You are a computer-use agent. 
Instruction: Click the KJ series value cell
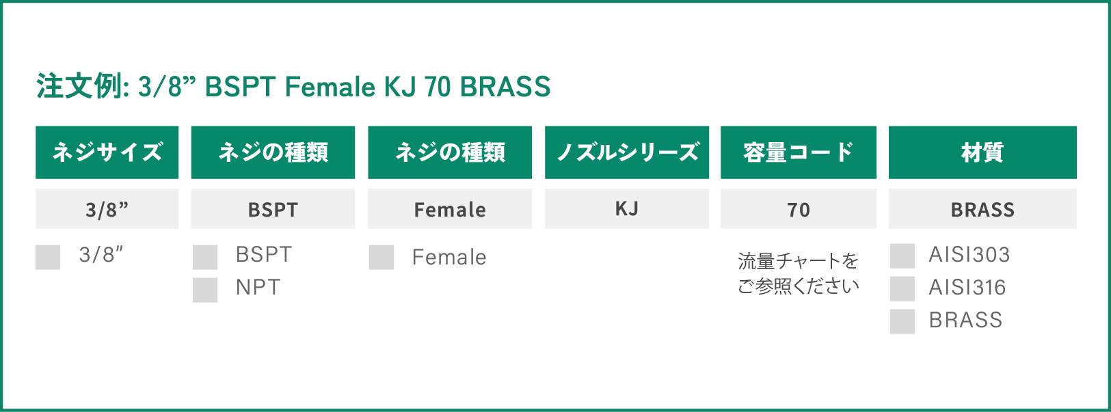627,209
